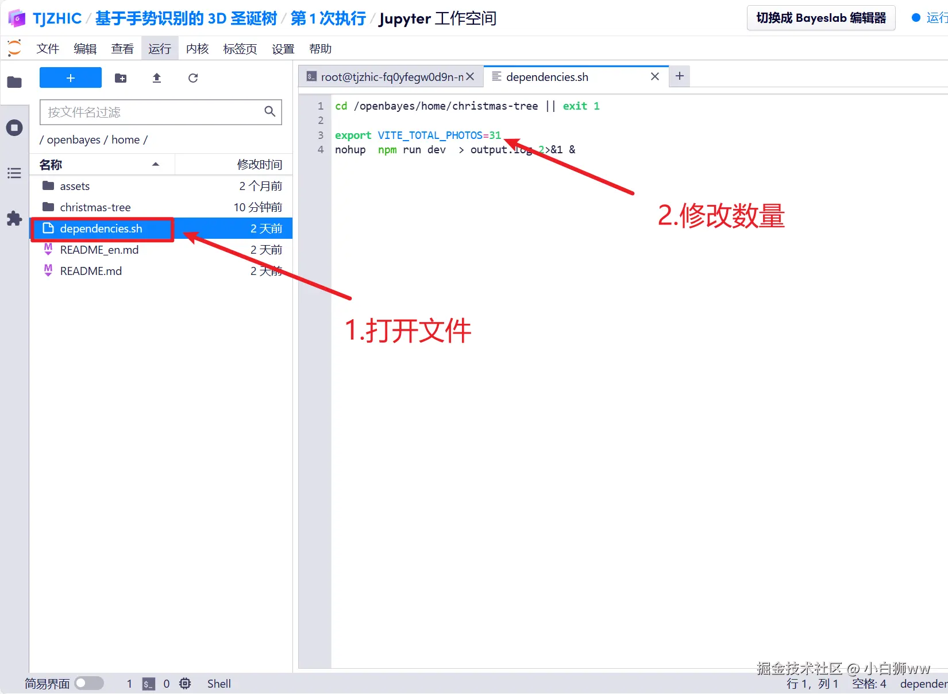Click the upload files icon
This screenshot has height=694, width=948.
pos(157,78)
